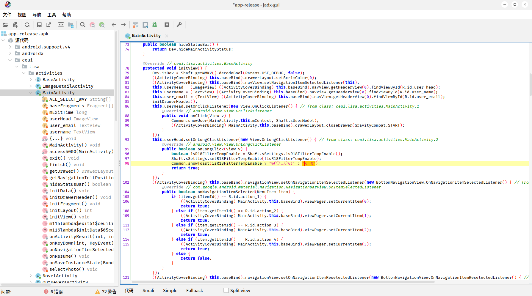Open preferences wrench icon

(179, 25)
